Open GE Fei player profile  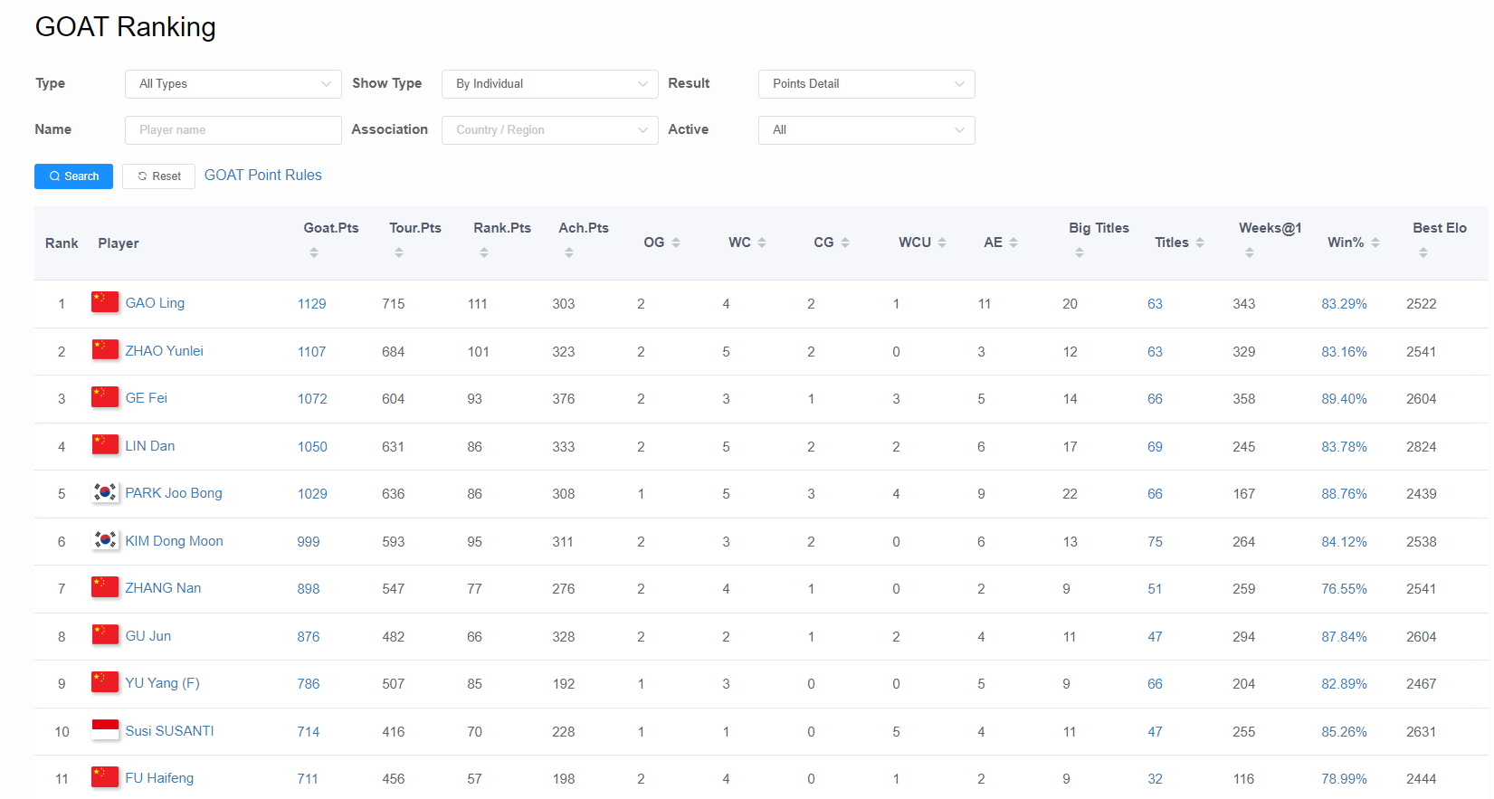pyautogui.click(x=147, y=398)
